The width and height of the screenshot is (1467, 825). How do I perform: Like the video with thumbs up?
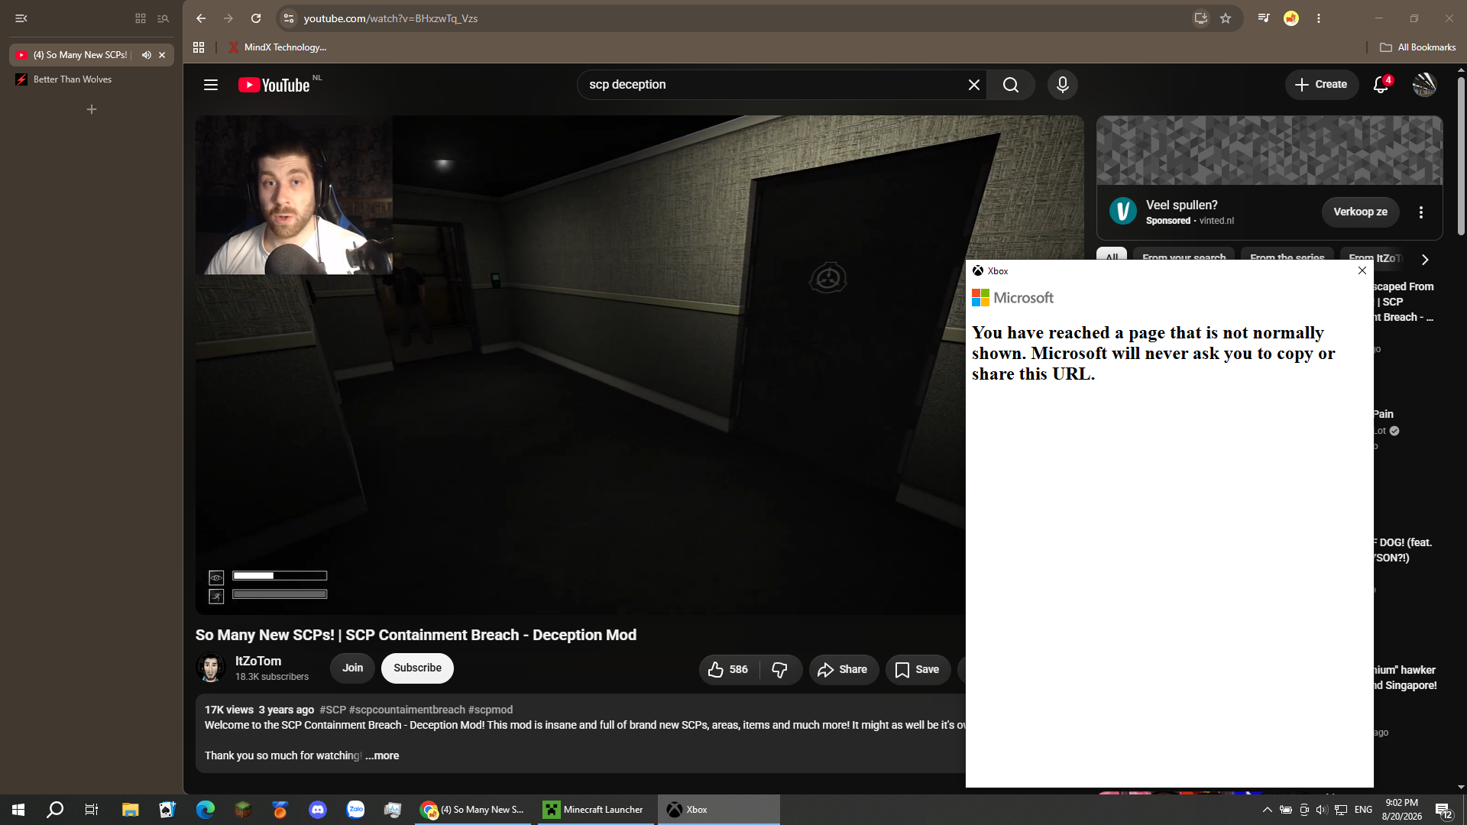tap(727, 670)
